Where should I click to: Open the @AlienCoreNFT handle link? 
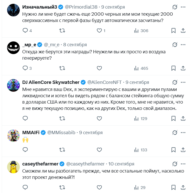(104, 82)
